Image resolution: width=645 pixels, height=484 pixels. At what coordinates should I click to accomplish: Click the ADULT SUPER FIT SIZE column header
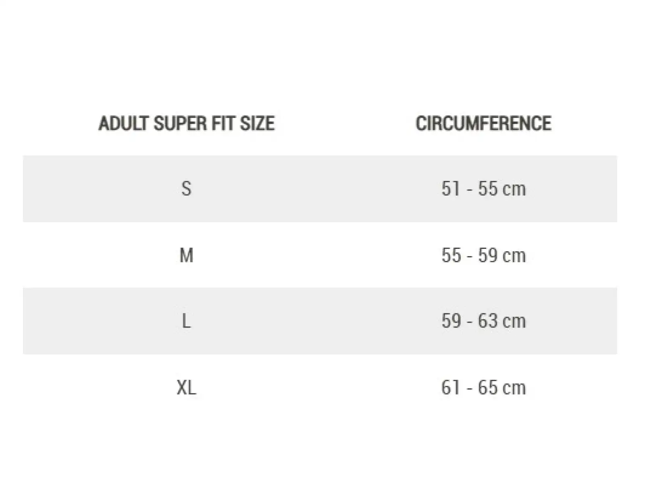point(187,123)
